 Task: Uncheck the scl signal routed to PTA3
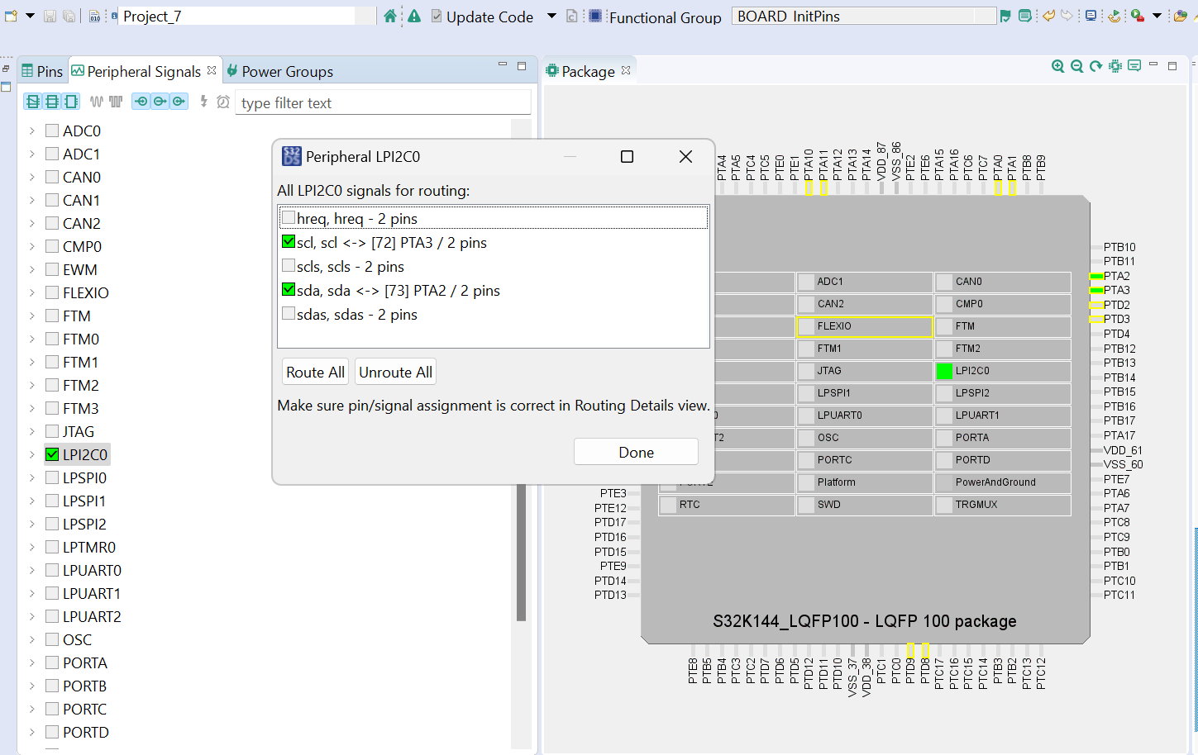point(289,242)
